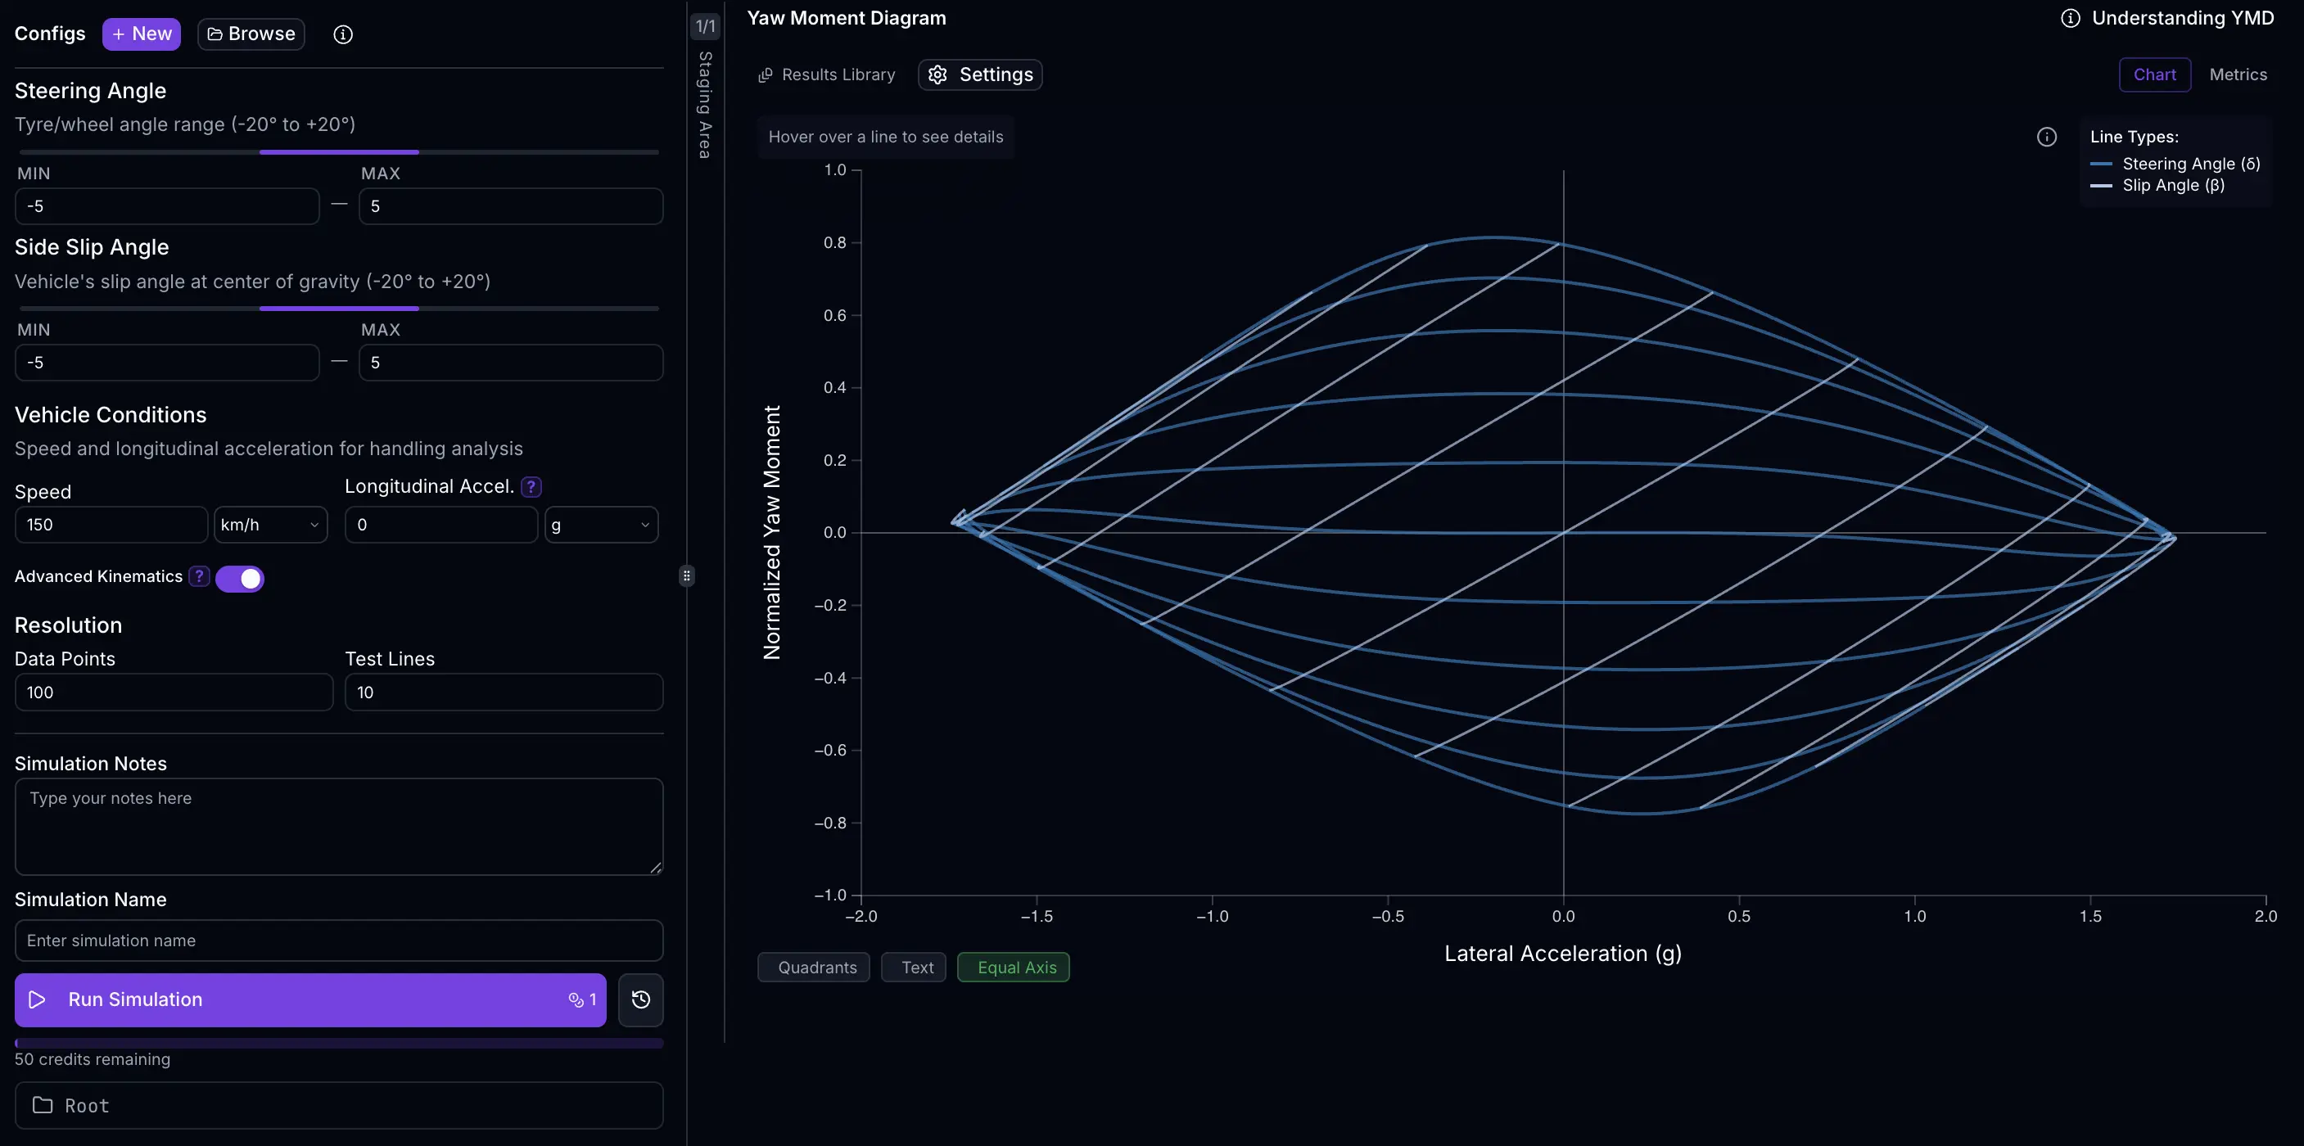
Task: Disable the Equal Axis option
Action: [1013, 968]
